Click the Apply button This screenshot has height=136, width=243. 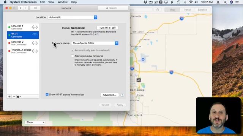coord(120,105)
